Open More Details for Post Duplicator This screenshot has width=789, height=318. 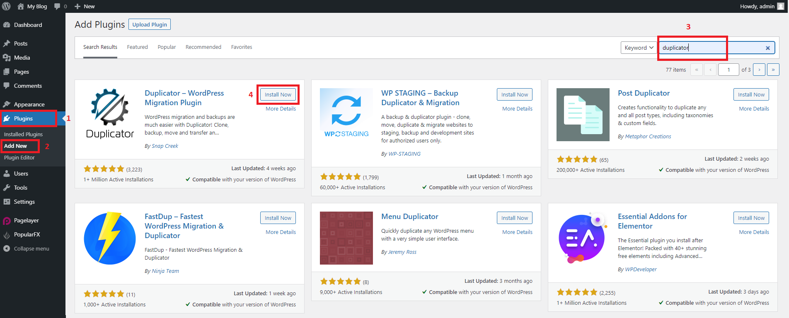tap(754, 109)
